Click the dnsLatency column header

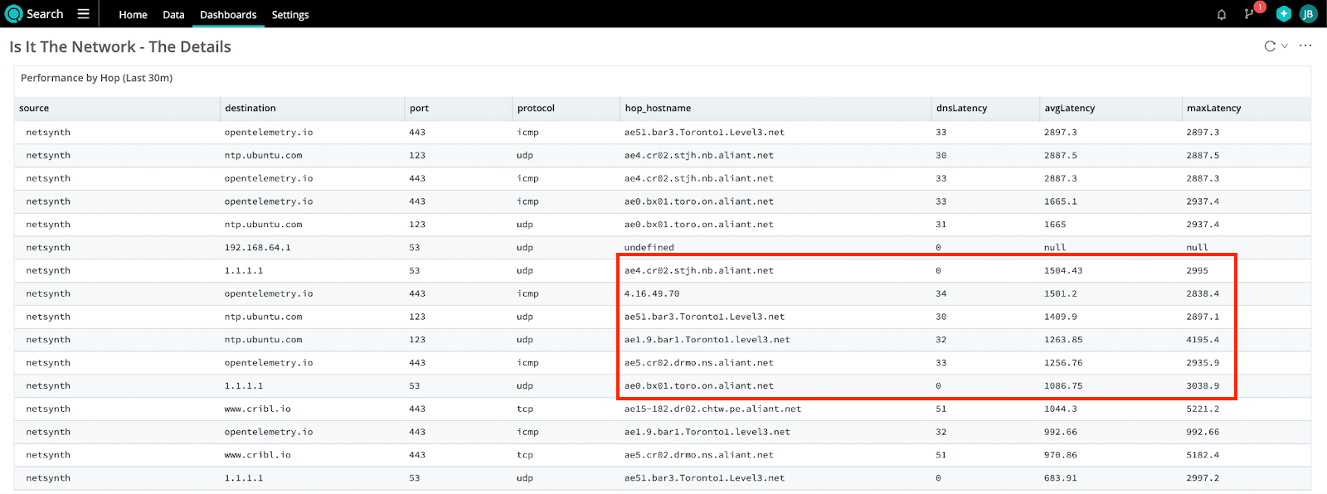(961, 109)
